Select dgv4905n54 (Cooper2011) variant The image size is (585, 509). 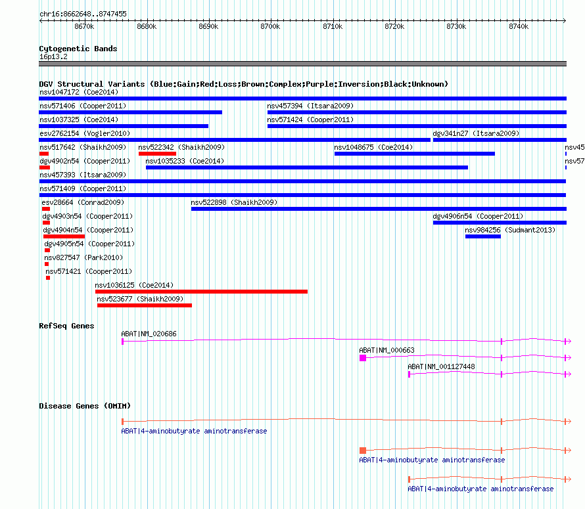pos(47,250)
